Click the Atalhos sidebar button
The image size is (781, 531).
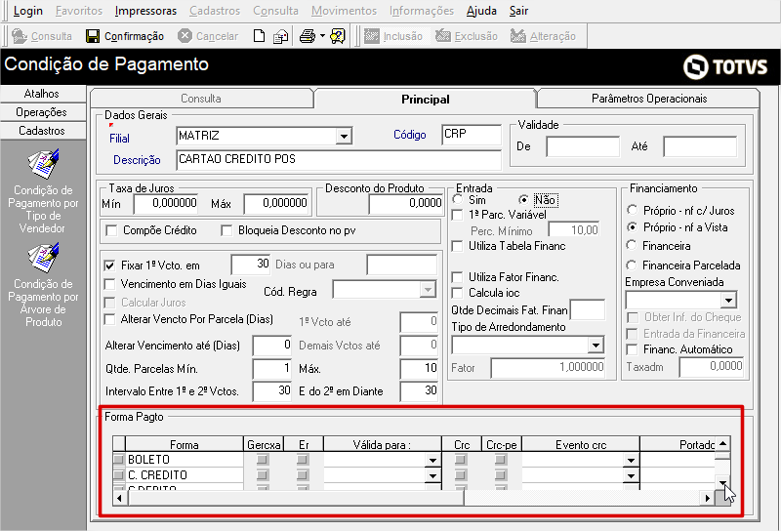tap(42, 94)
